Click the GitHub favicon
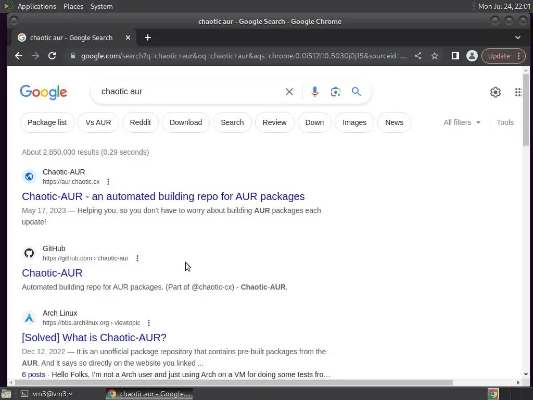 pos(29,253)
